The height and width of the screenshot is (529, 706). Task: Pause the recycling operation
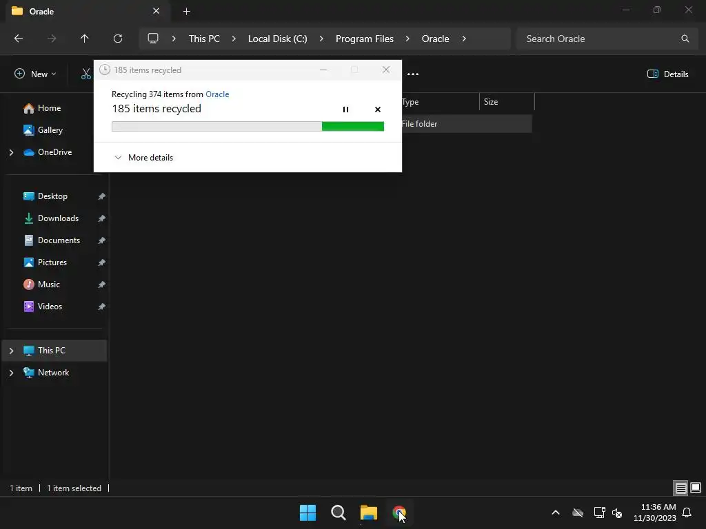[x=345, y=110]
